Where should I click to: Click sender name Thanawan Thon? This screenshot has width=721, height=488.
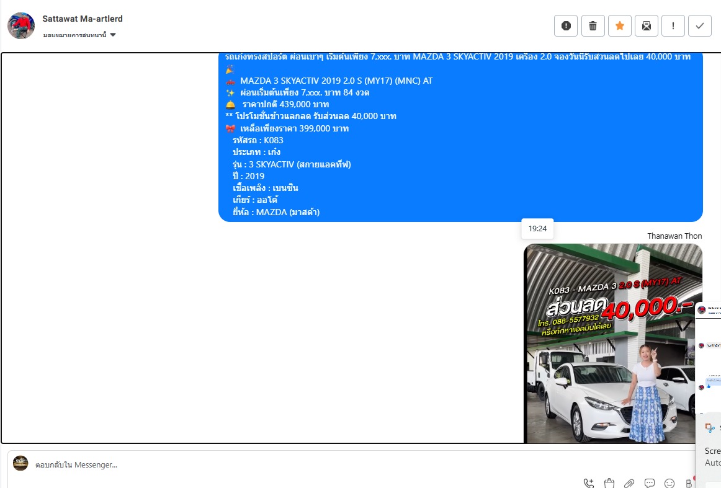pos(674,236)
